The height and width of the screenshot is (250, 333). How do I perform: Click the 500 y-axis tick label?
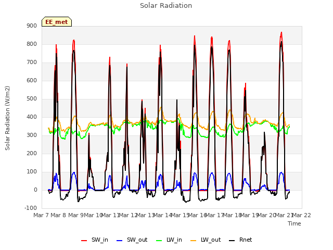click(32, 98)
